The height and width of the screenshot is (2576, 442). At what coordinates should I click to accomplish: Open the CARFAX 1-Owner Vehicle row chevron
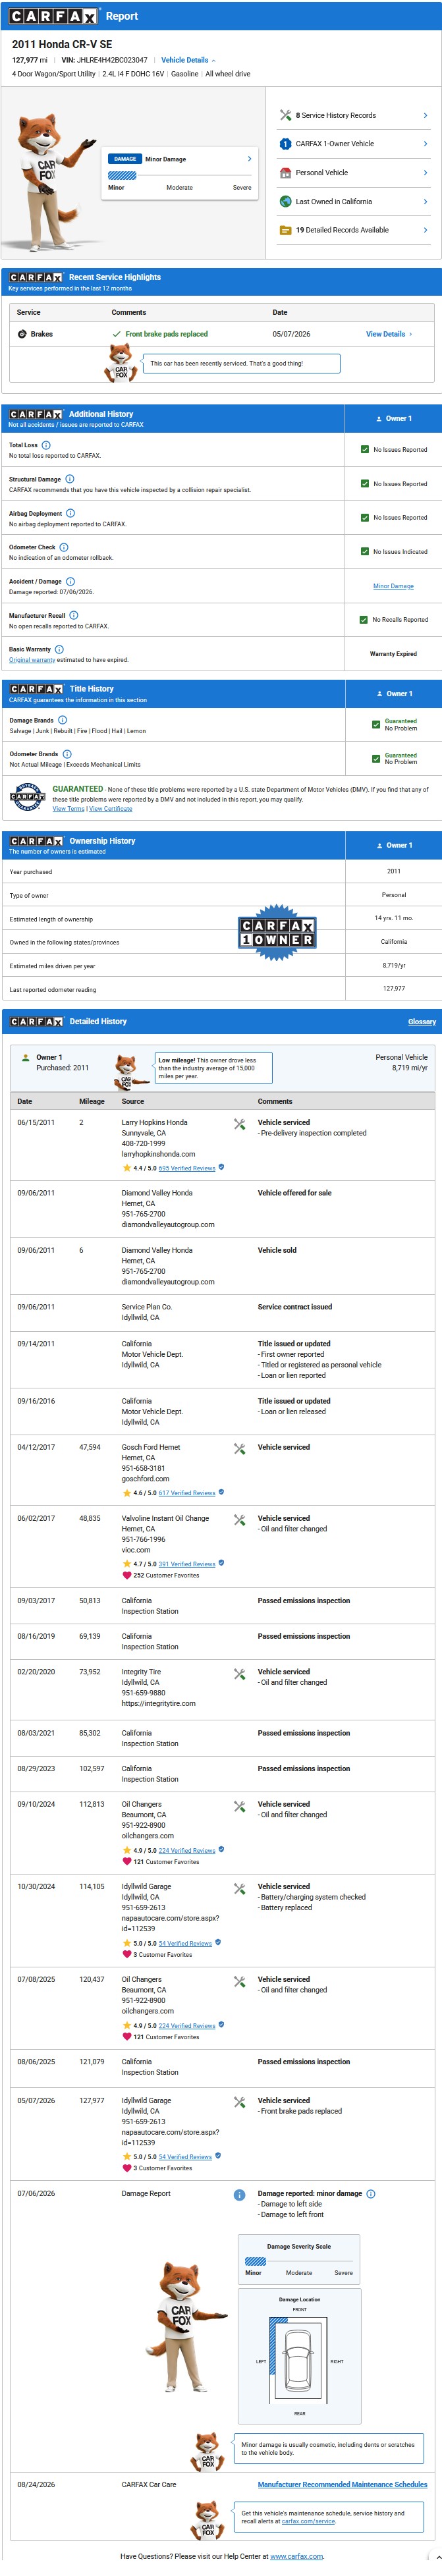point(425,144)
